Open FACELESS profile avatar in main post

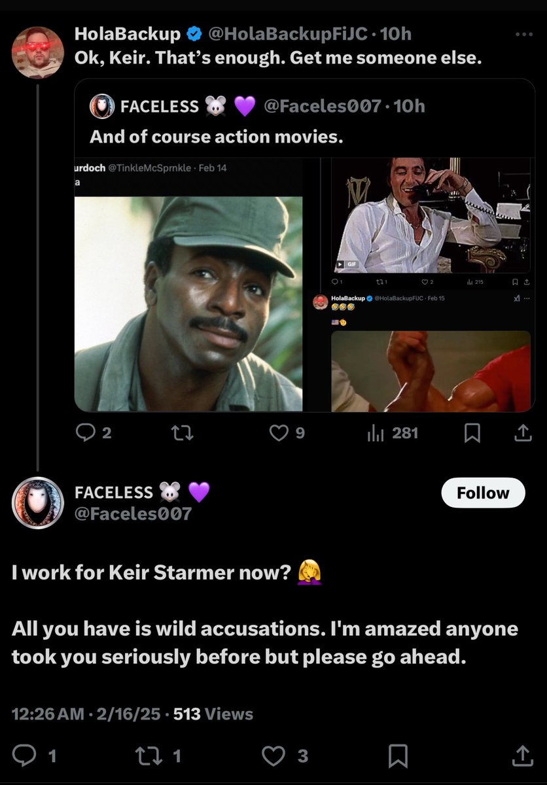tap(38, 502)
